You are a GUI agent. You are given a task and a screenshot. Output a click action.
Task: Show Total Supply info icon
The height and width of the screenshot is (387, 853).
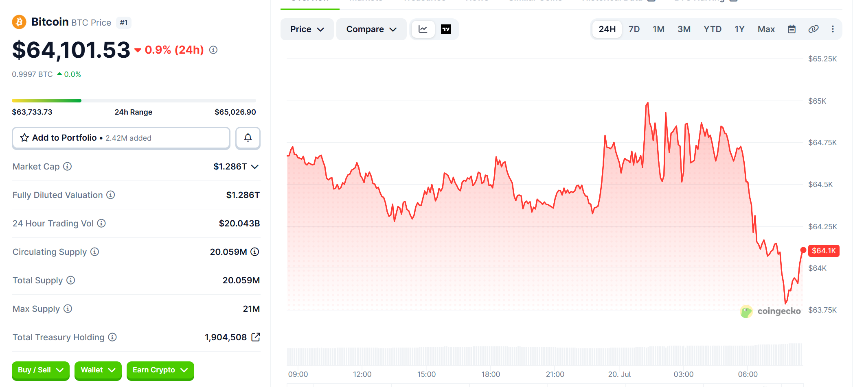(71, 280)
